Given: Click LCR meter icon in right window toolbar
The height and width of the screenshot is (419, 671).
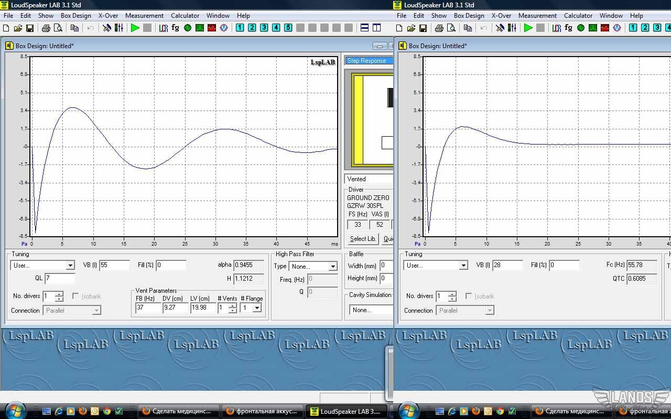Looking at the screenshot, I should pyautogui.click(x=557, y=28).
